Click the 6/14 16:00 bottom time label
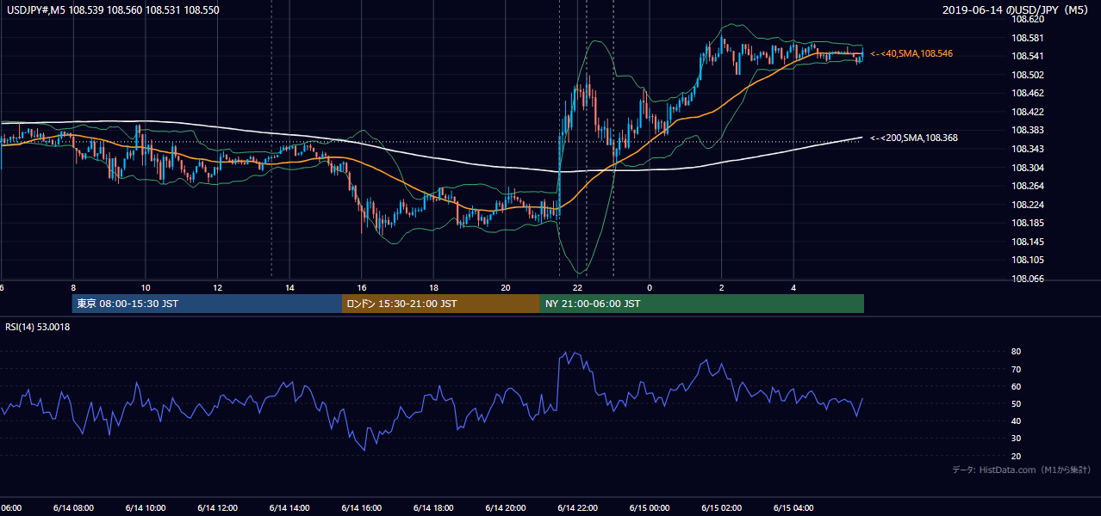The width and height of the screenshot is (1101, 516). pyautogui.click(x=362, y=507)
